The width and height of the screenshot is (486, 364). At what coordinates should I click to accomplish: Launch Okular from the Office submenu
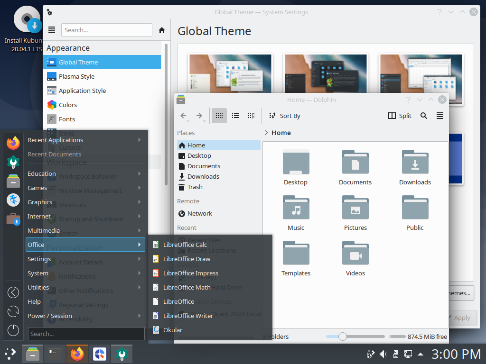pyautogui.click(x=210, y=330)
